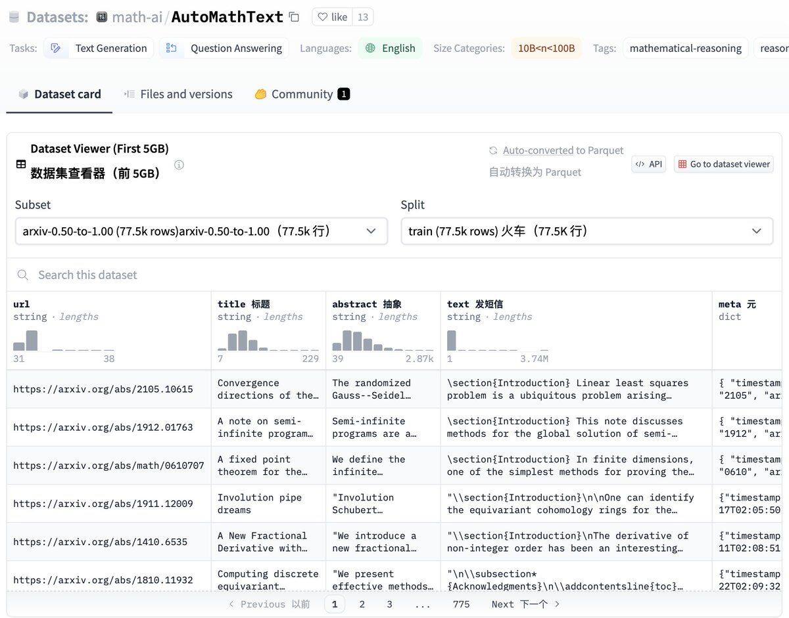Screen dimensions: 789x618
Task: Click the like count 13
Action: 363,17
